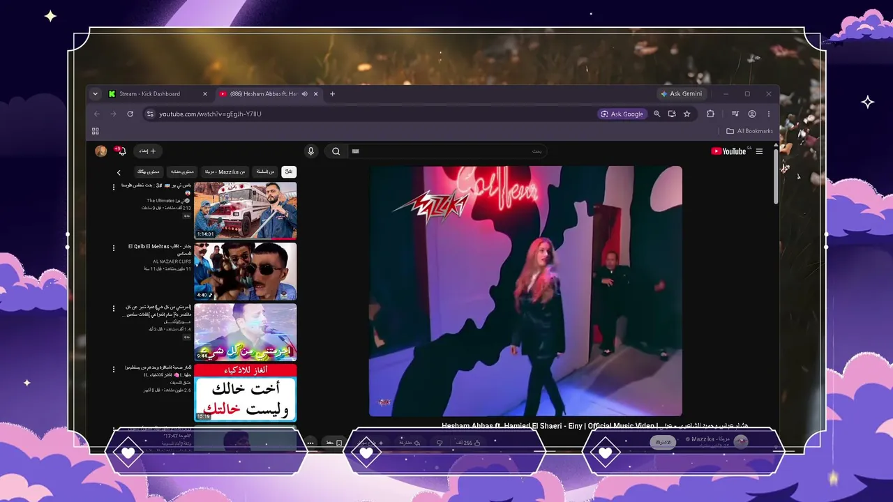893x502 pixels.
Task: Bookmark this page with the star icon
Action: pos(687,114)
